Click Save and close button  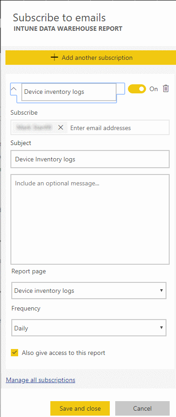80,408
